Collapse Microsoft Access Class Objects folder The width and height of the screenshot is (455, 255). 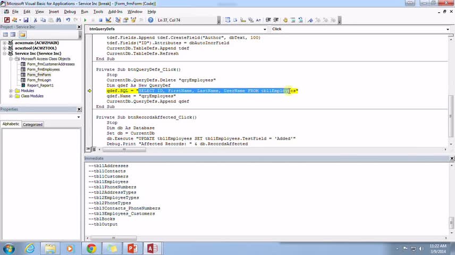coord(11,59)
